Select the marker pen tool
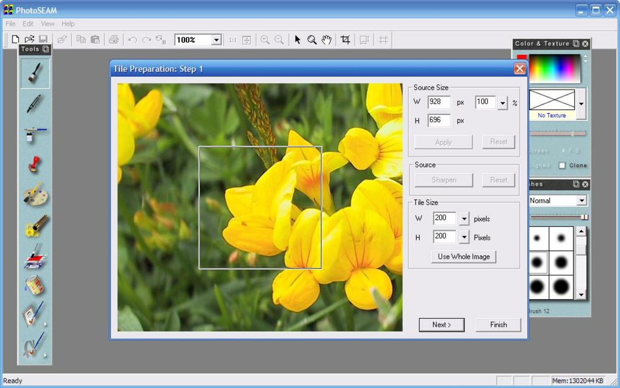Image resolution: width=620 pixels, height=388 pixels. (35, 104)
